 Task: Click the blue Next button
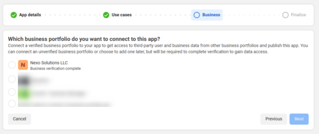(299, 119)
